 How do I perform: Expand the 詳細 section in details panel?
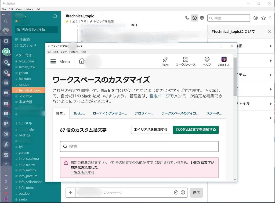coord(271,46)
